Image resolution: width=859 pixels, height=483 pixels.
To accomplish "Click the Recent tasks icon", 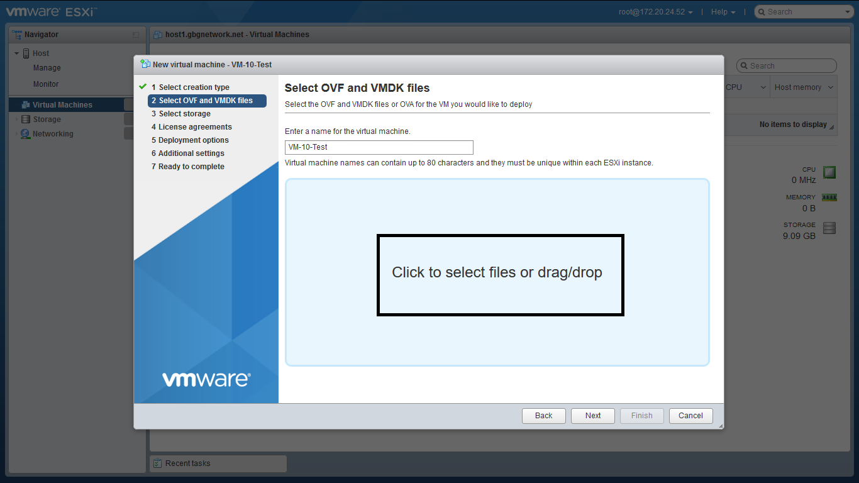I will pyautogui.click(x=157, y=464).
